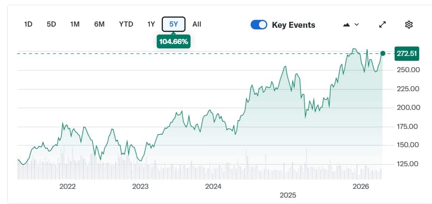Click the 104.66% return badge
This screenshot has width=432, height=204.
173,41
